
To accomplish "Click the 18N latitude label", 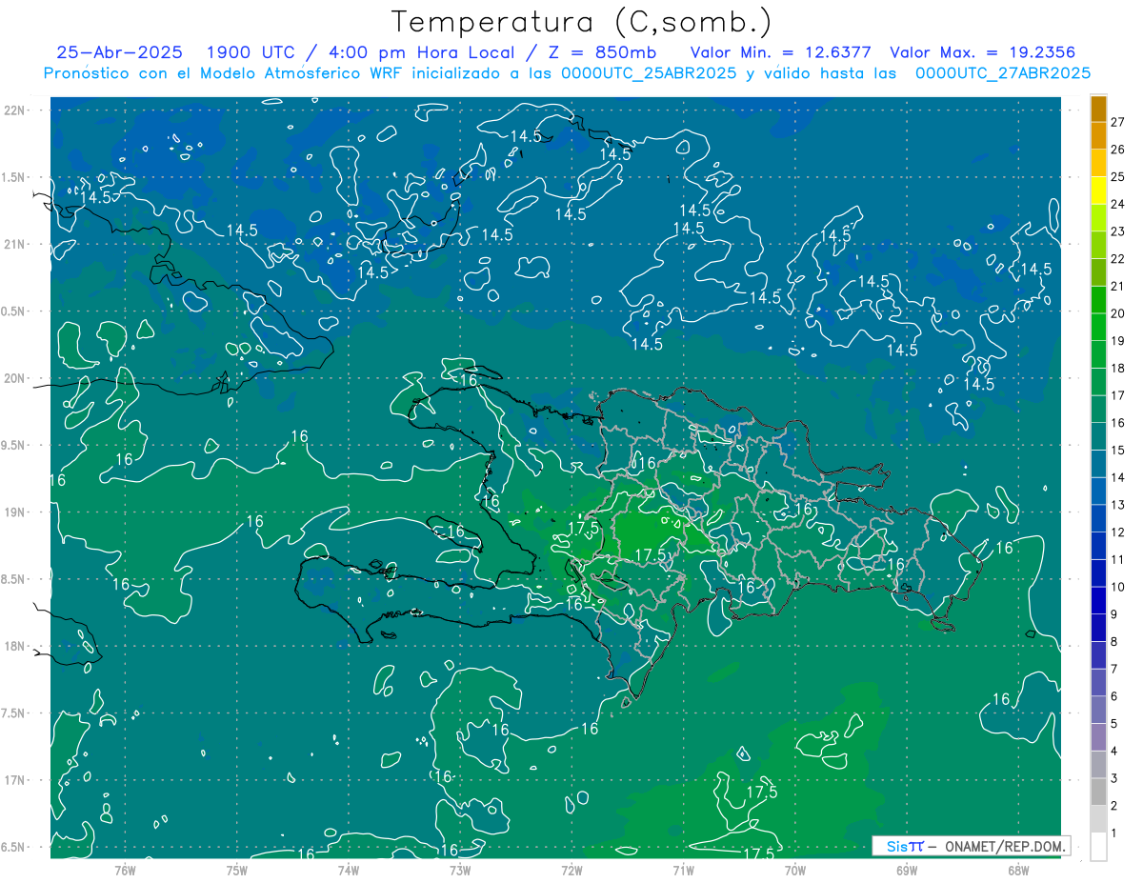I will pyautogui.click(x=15, y=646).
